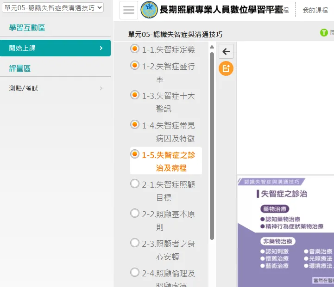This screenshot has height=287, width=334.
Task: Open lesson 1-3.失智症十大警訊
Action: click(168, 103)
